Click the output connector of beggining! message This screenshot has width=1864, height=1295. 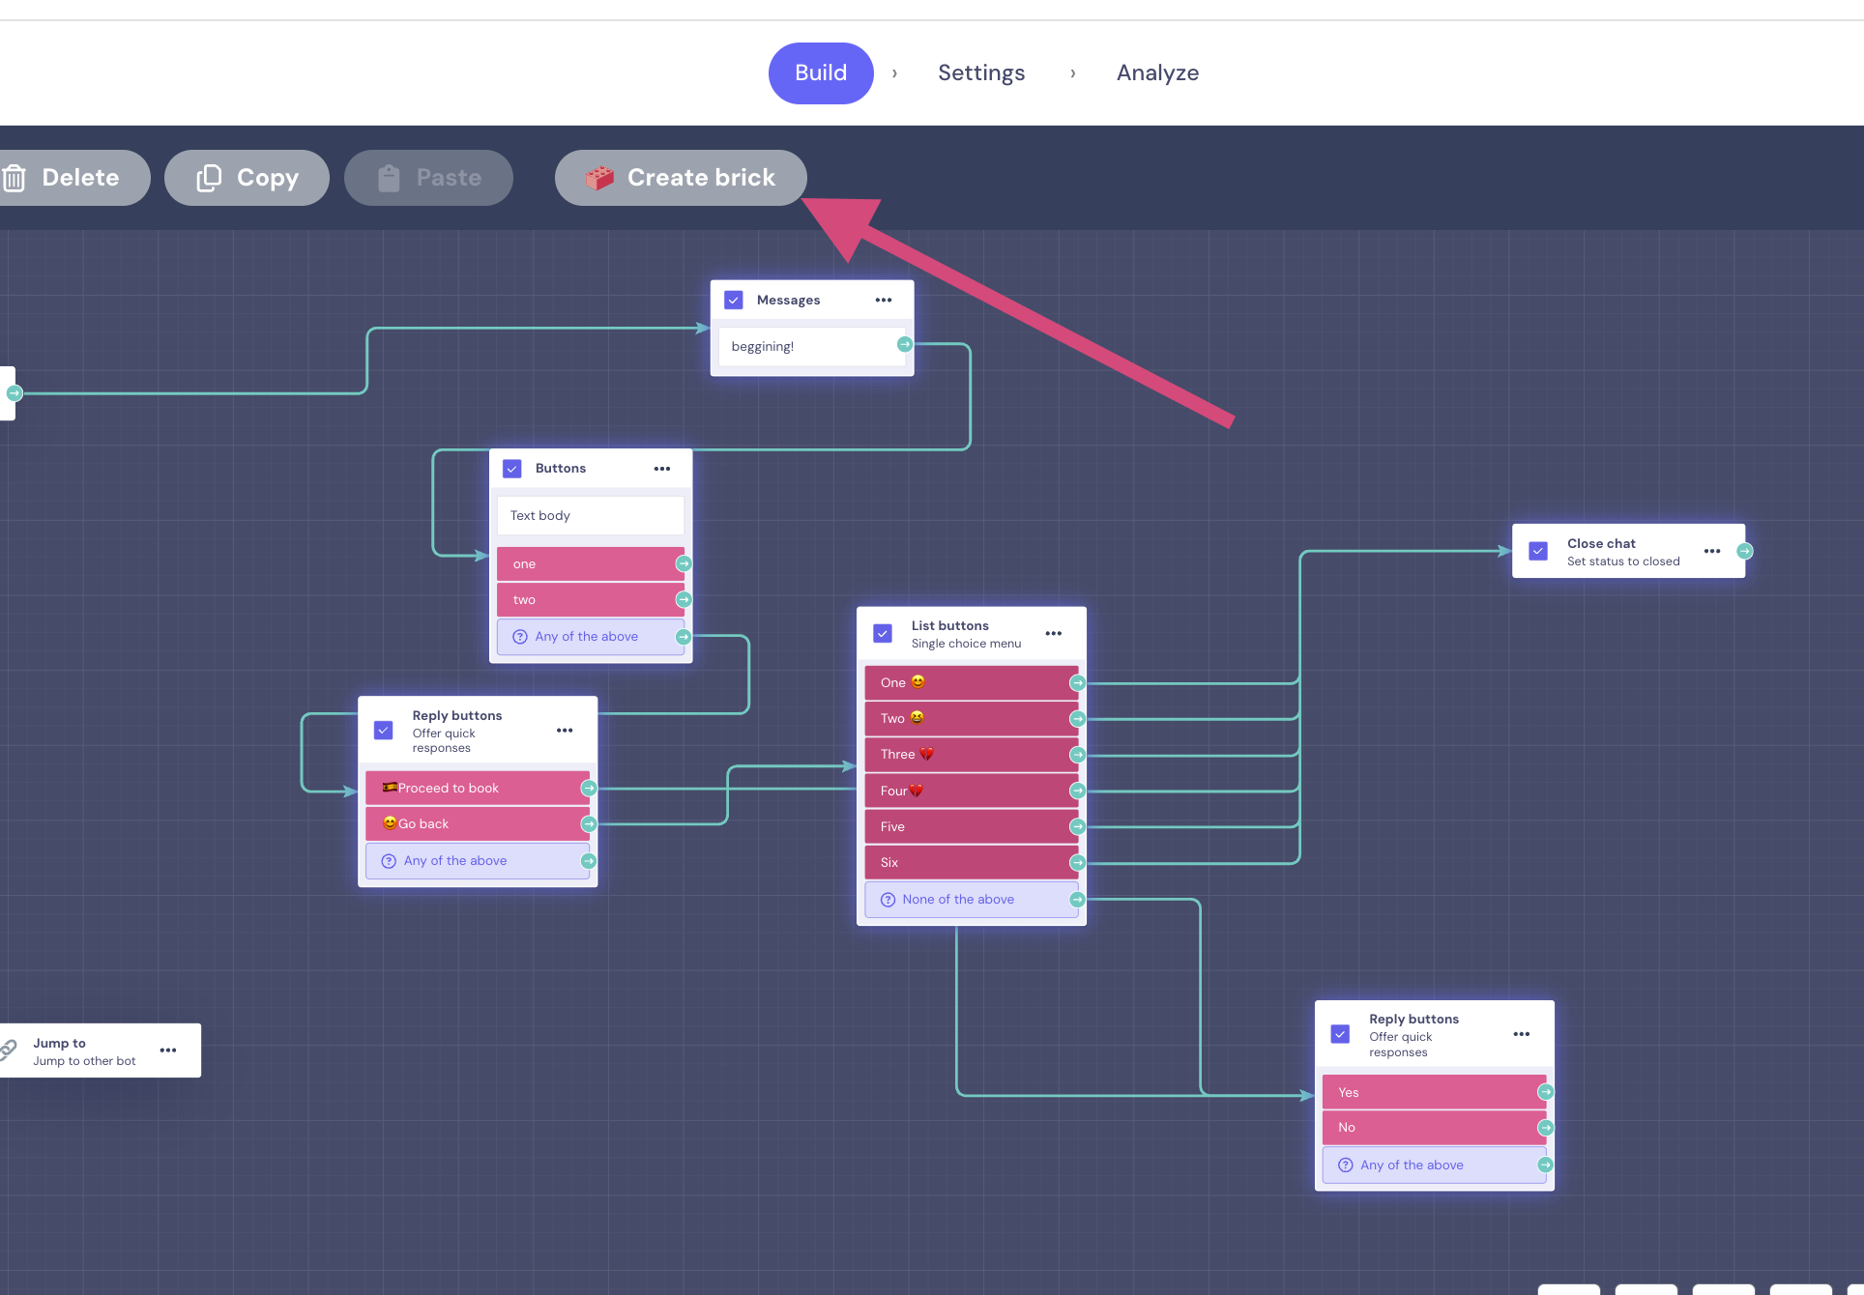[x=904, y=345]
